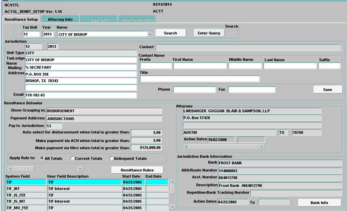Click the BISHOP, TX 78343 address field
Screen dimensions: 347x212
(x=81, y=81)
